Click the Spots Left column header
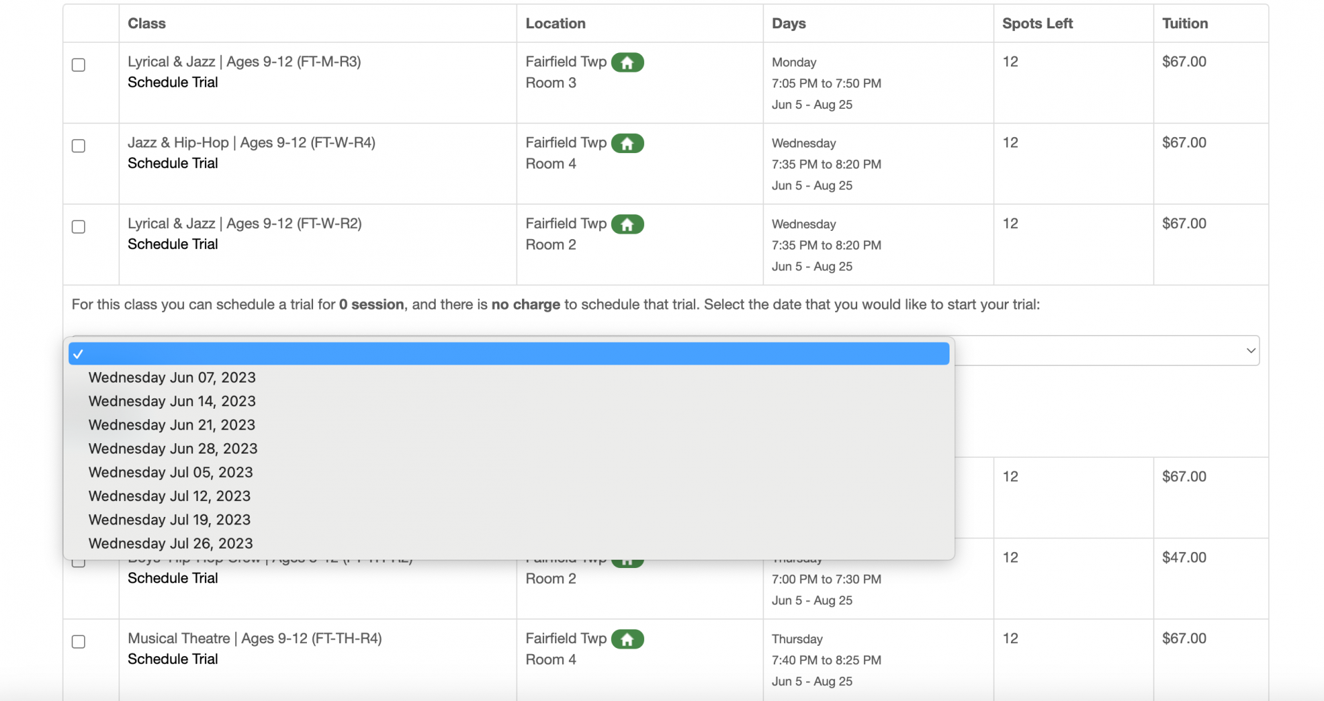This screenshot has width=1324, height=701. pos(1037,23)
